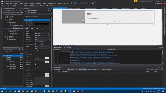
Task: Open the Cursor property dropdown
Action: tap(42, 60)
